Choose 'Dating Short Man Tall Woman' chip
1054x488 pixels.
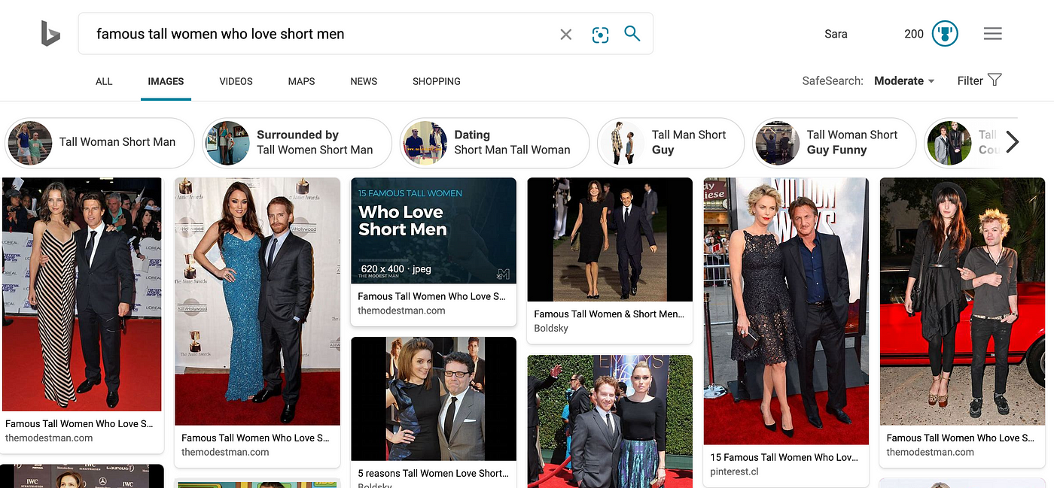point(495,142)
